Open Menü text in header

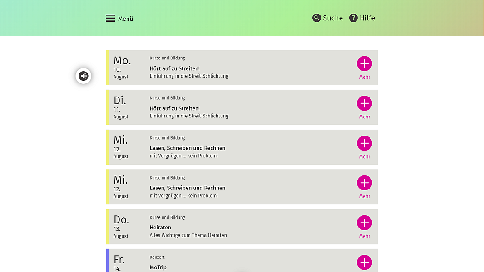click(x=125, y=19)
